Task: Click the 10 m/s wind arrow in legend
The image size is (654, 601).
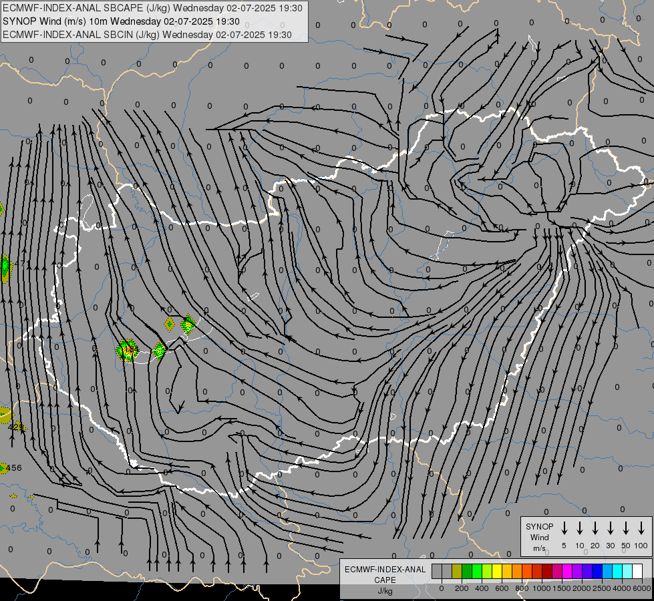Action: (579, 528)
